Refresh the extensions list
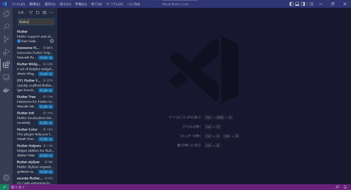 coord(38,13)
